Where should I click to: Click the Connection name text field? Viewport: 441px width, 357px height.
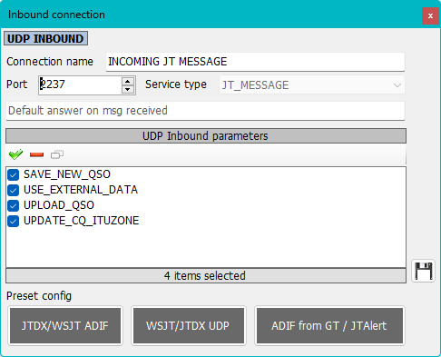[255, 62]
